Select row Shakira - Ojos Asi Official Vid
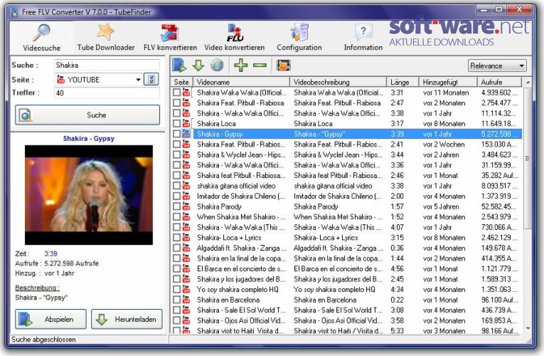544x356 pixels. pos(346,320)
